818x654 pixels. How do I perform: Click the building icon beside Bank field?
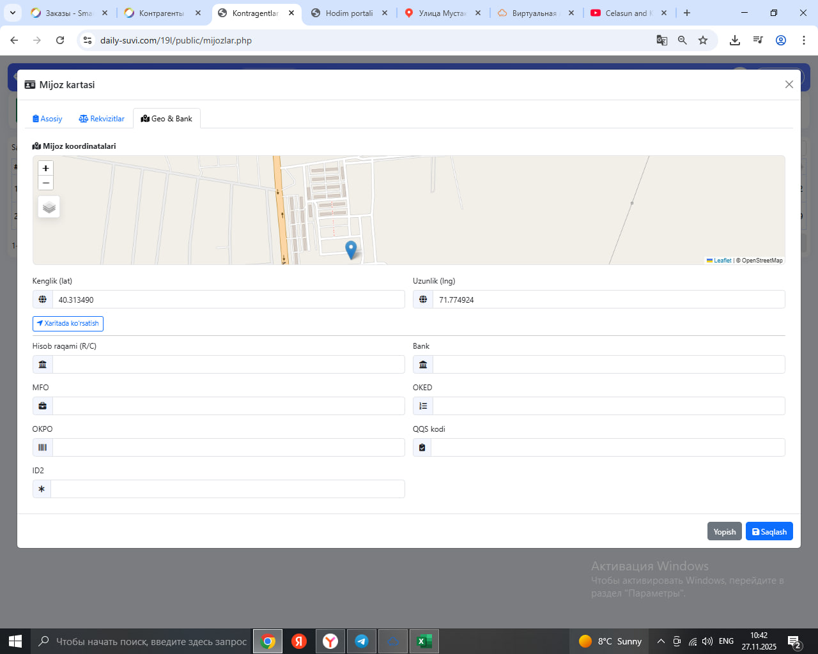point(423,365)
